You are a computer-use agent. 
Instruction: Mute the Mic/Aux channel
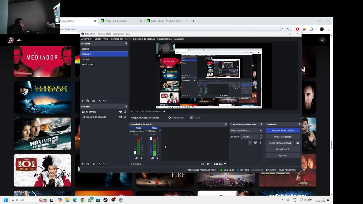tap(153, 158)
